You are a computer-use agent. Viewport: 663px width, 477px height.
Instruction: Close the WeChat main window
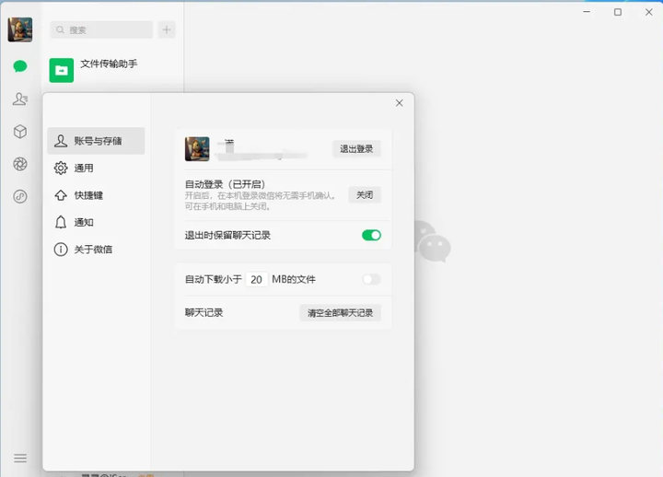649,12
